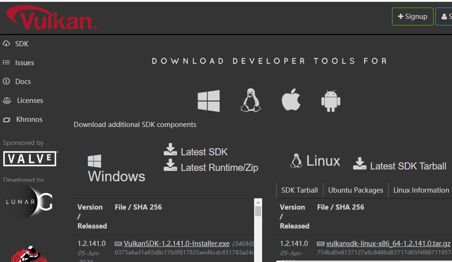Select Linux version 1.2.141.0 text

pos(294,244)
